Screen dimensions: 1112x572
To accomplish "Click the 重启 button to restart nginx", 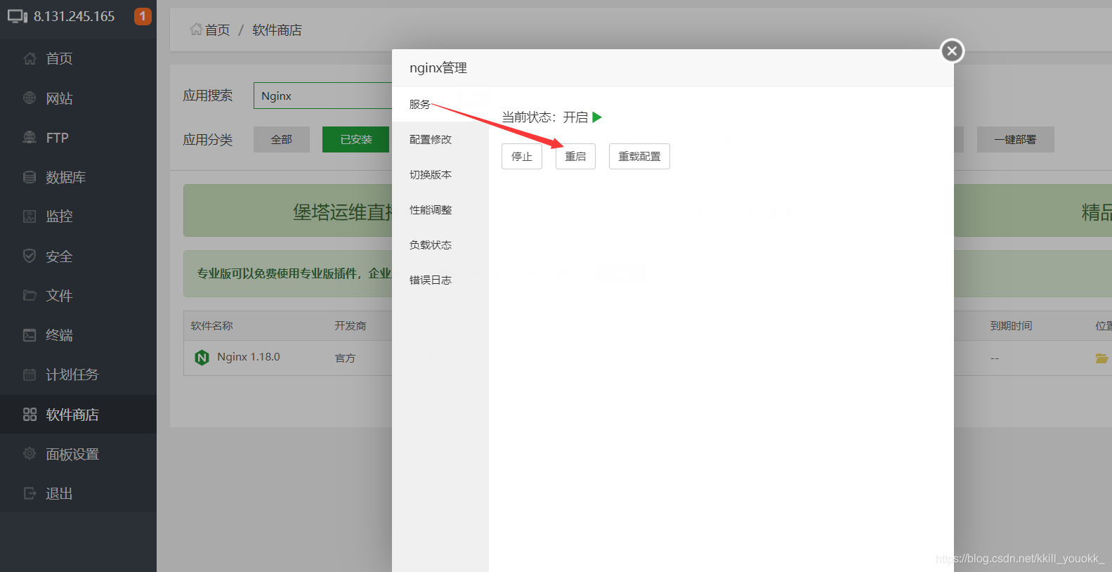I will [575, 156].
